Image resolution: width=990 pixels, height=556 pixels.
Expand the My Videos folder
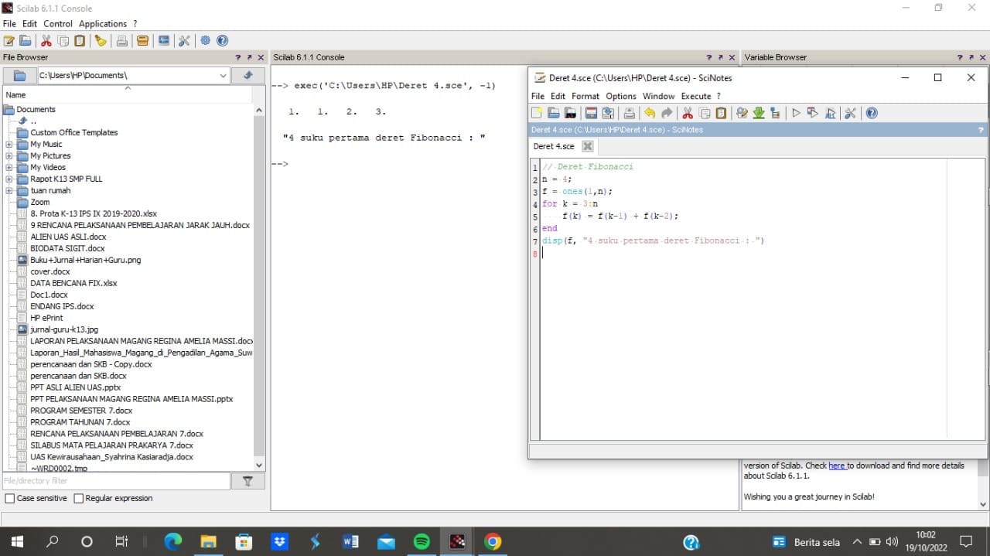pos(9,168)
